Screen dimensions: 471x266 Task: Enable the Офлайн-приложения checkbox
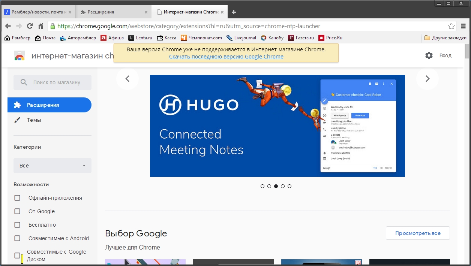[17, 198]
